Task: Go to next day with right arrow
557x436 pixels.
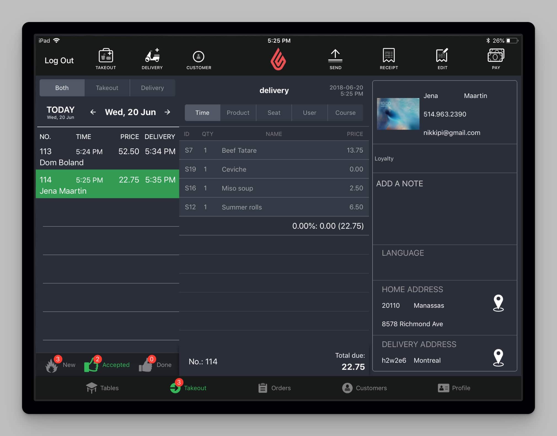Action: coord(167,112)
